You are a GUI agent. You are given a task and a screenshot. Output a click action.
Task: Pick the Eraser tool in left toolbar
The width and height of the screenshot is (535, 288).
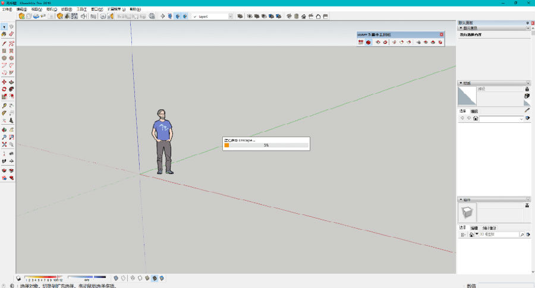[x=11, y=34]
